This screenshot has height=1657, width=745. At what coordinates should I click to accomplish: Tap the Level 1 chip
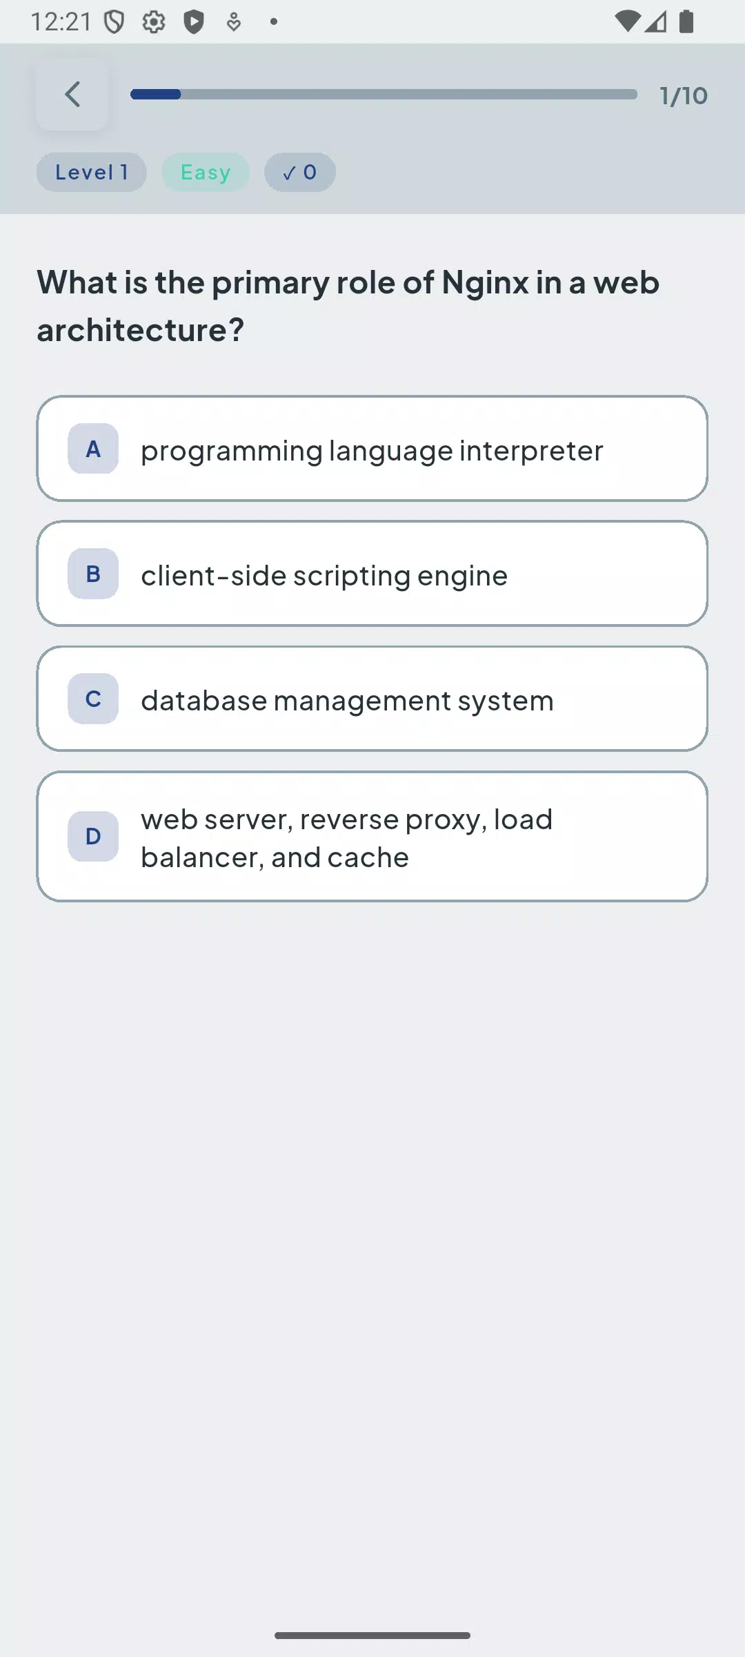[92, 172]
